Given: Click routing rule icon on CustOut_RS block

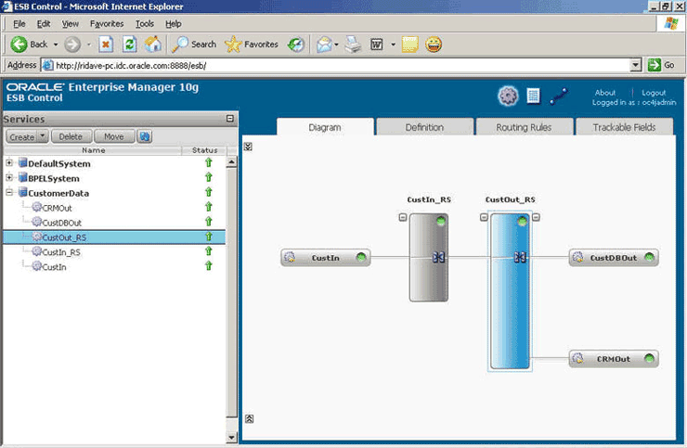Looking at the screenshot, I should [x=520, y=257].
